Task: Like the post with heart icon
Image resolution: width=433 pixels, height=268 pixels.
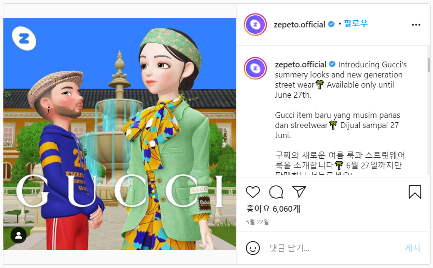Action: [x=253, y=192]
